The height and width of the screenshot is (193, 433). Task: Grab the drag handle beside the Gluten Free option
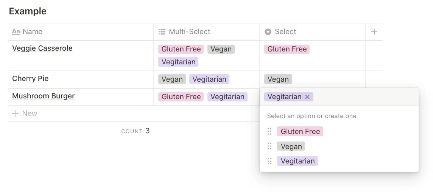tap(269, 131)
